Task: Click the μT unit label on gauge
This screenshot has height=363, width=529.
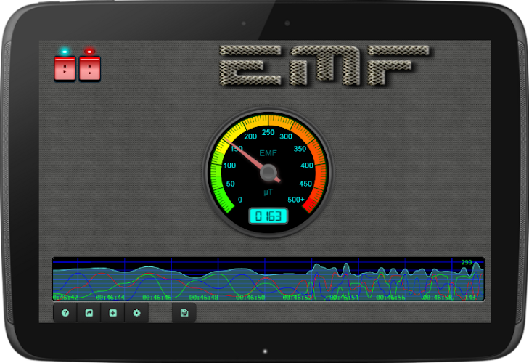Action: [x=268, y=192]
